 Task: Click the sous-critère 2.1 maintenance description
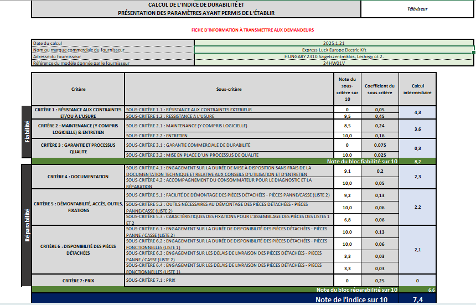229,126
